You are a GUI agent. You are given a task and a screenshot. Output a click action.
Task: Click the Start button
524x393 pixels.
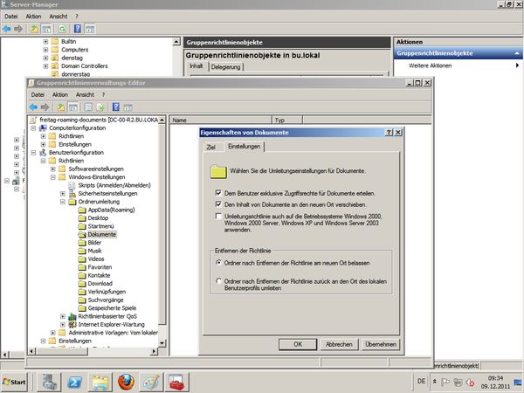(14, 382)
